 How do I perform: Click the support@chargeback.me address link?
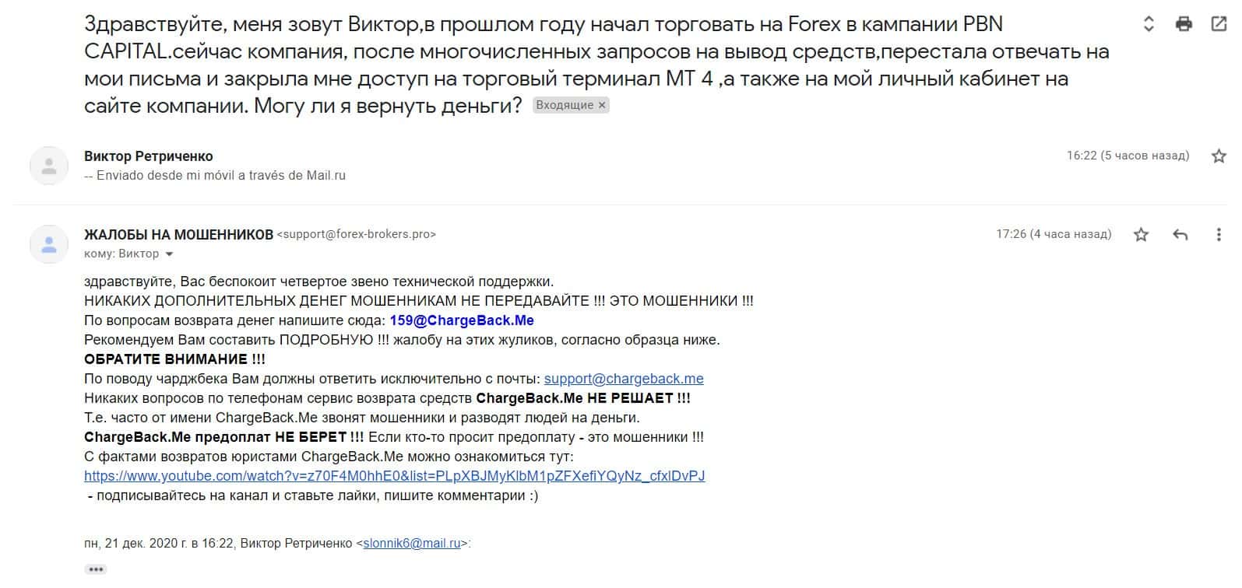624,379
